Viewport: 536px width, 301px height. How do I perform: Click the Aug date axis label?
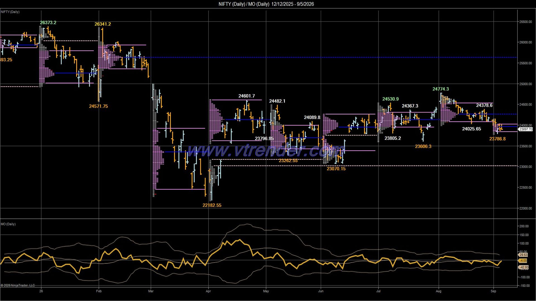[x=439, y=291]
